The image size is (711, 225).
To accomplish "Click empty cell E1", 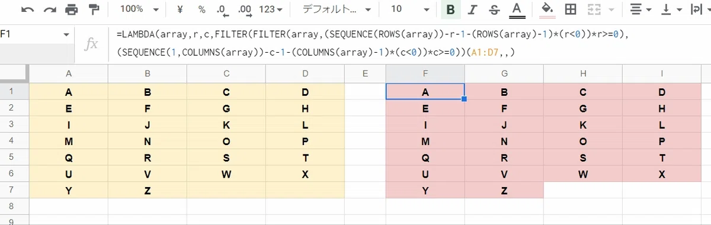I will click(x=365, y=92).
